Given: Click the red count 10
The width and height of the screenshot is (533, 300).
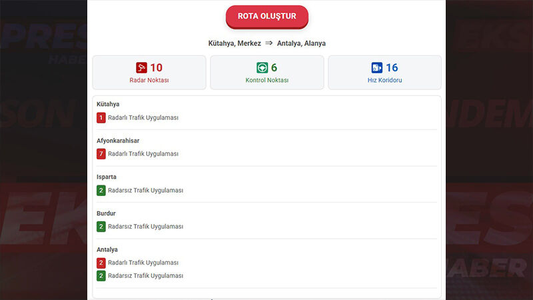Looking at the screenshot, I should click(157, 68).
